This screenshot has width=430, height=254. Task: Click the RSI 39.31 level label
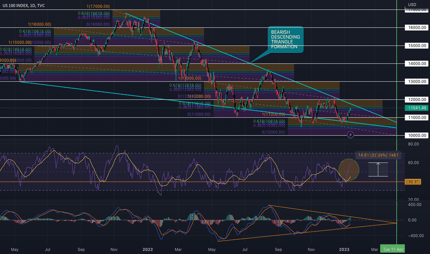[x=413, y=182]
